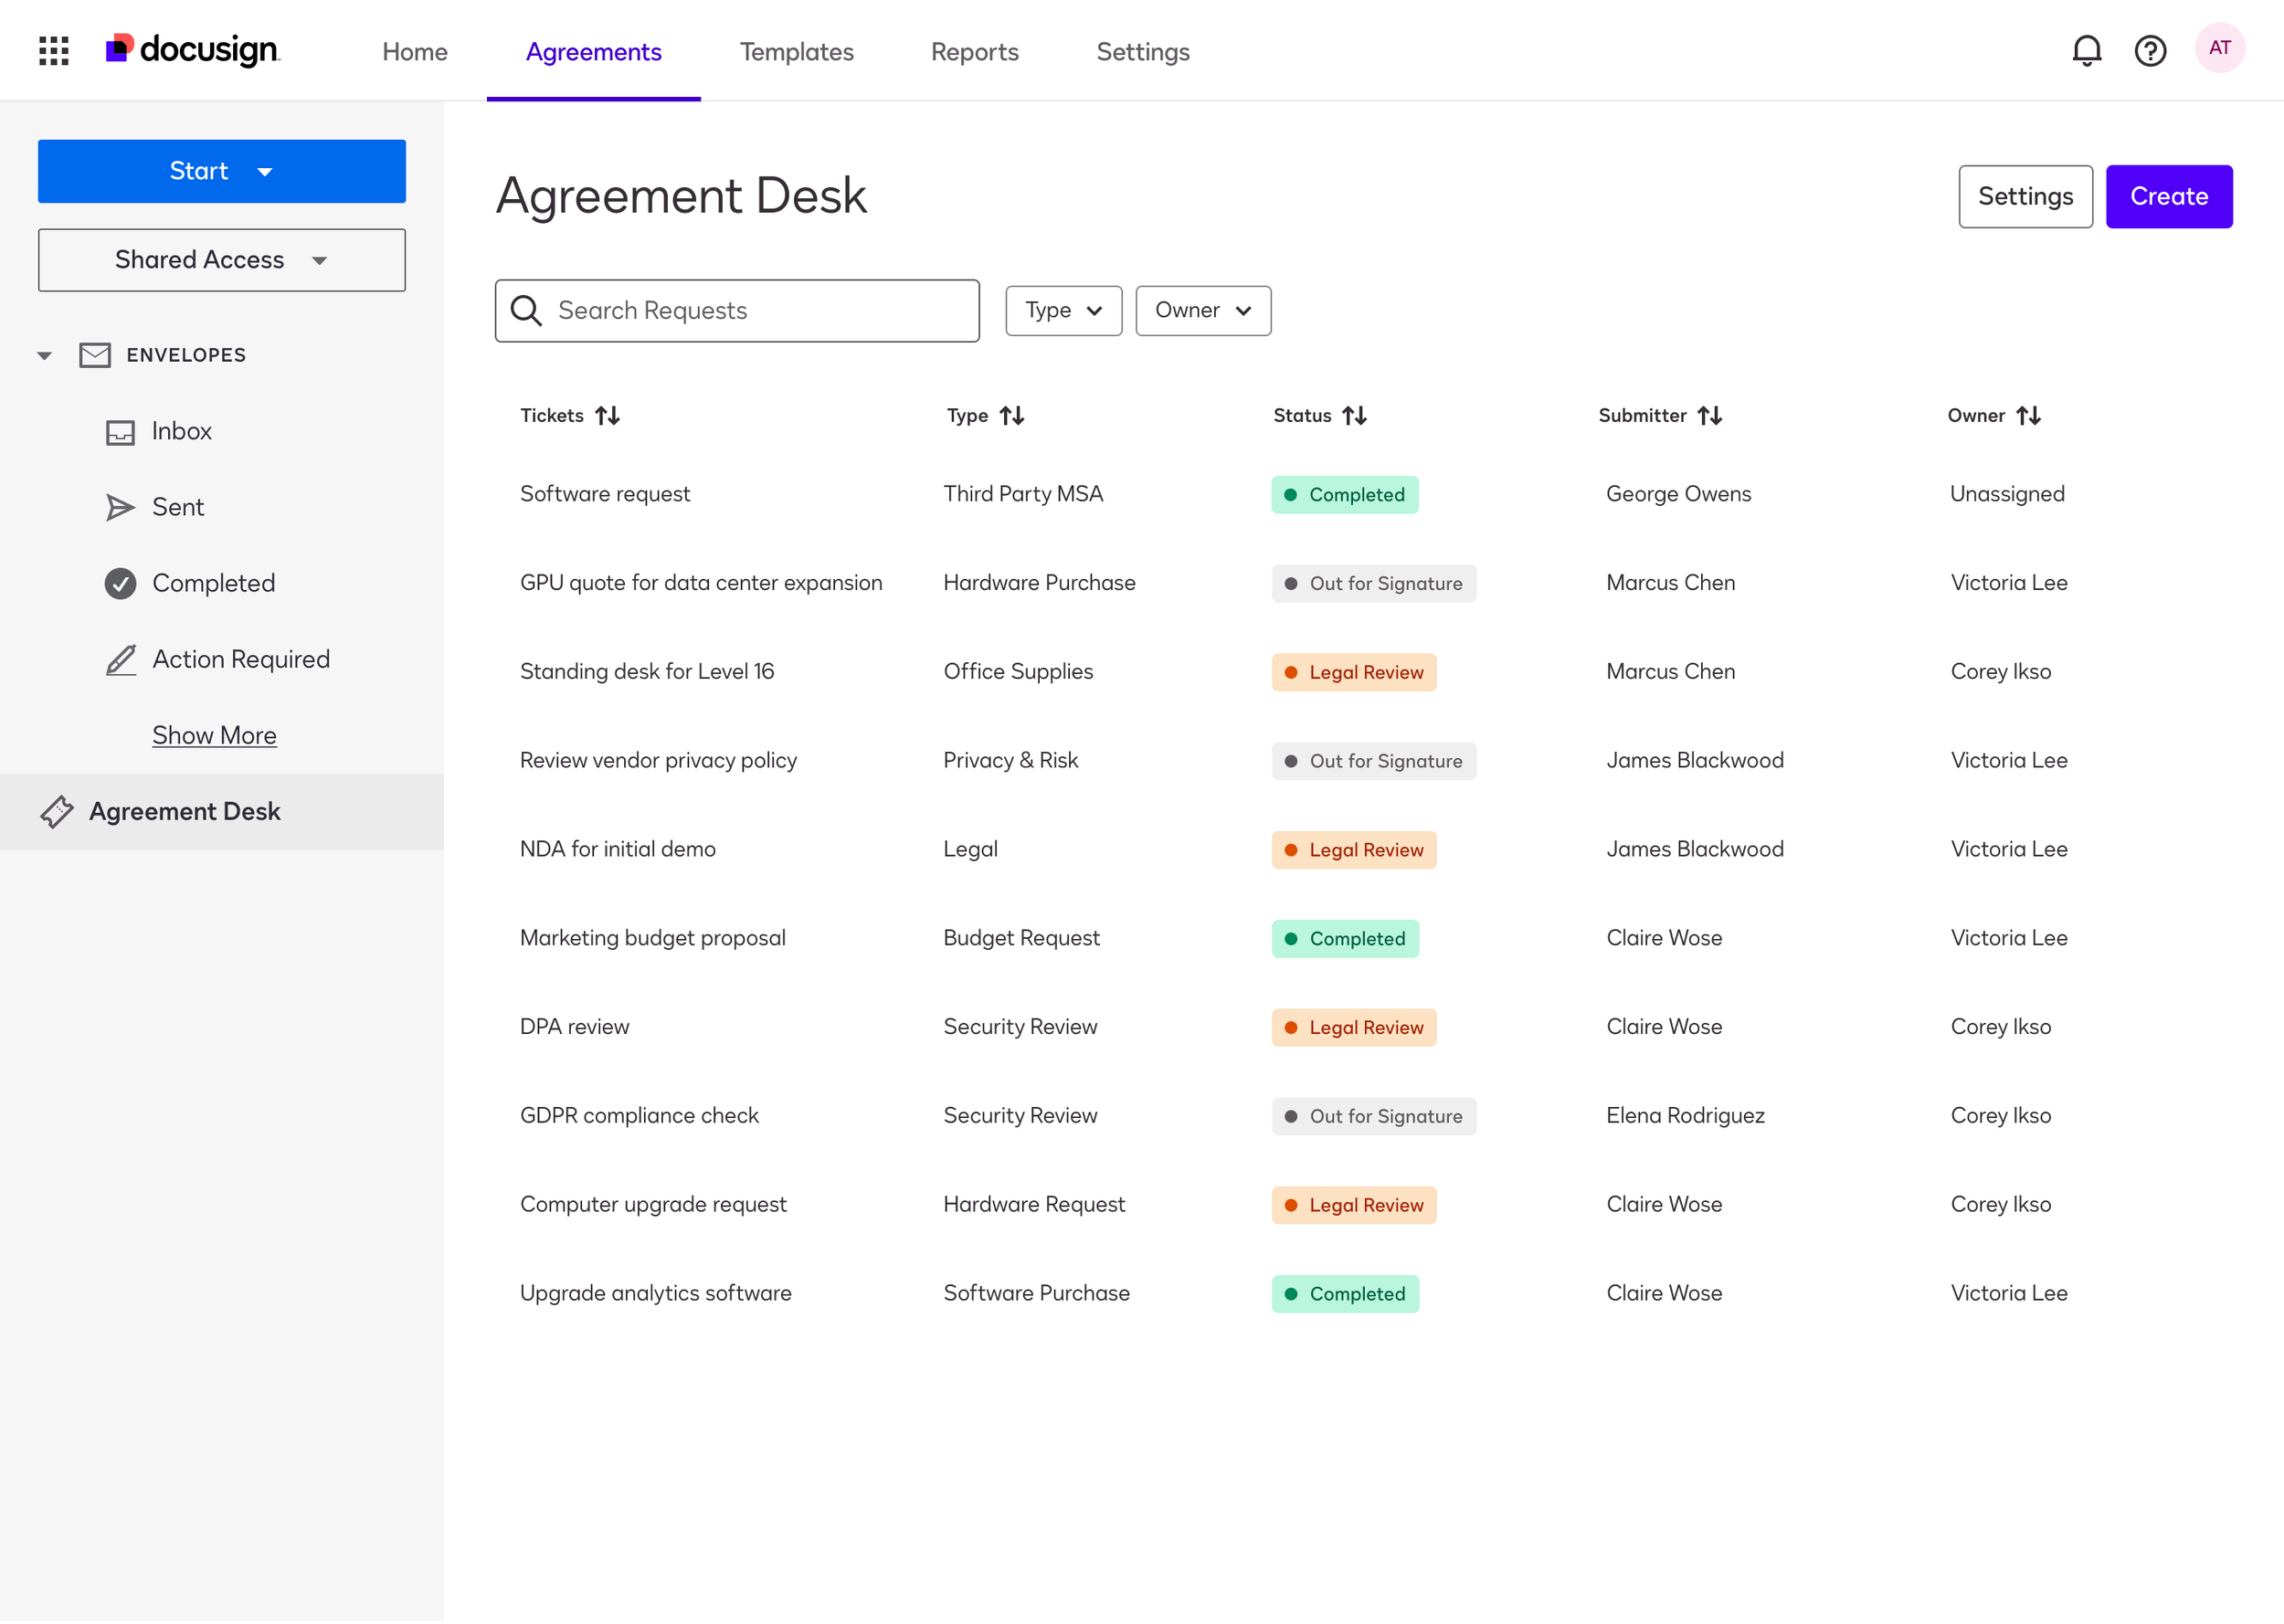Screen dimensions: 2284x1624
Task: Click the Docusign logo
Action: point(193,50)
